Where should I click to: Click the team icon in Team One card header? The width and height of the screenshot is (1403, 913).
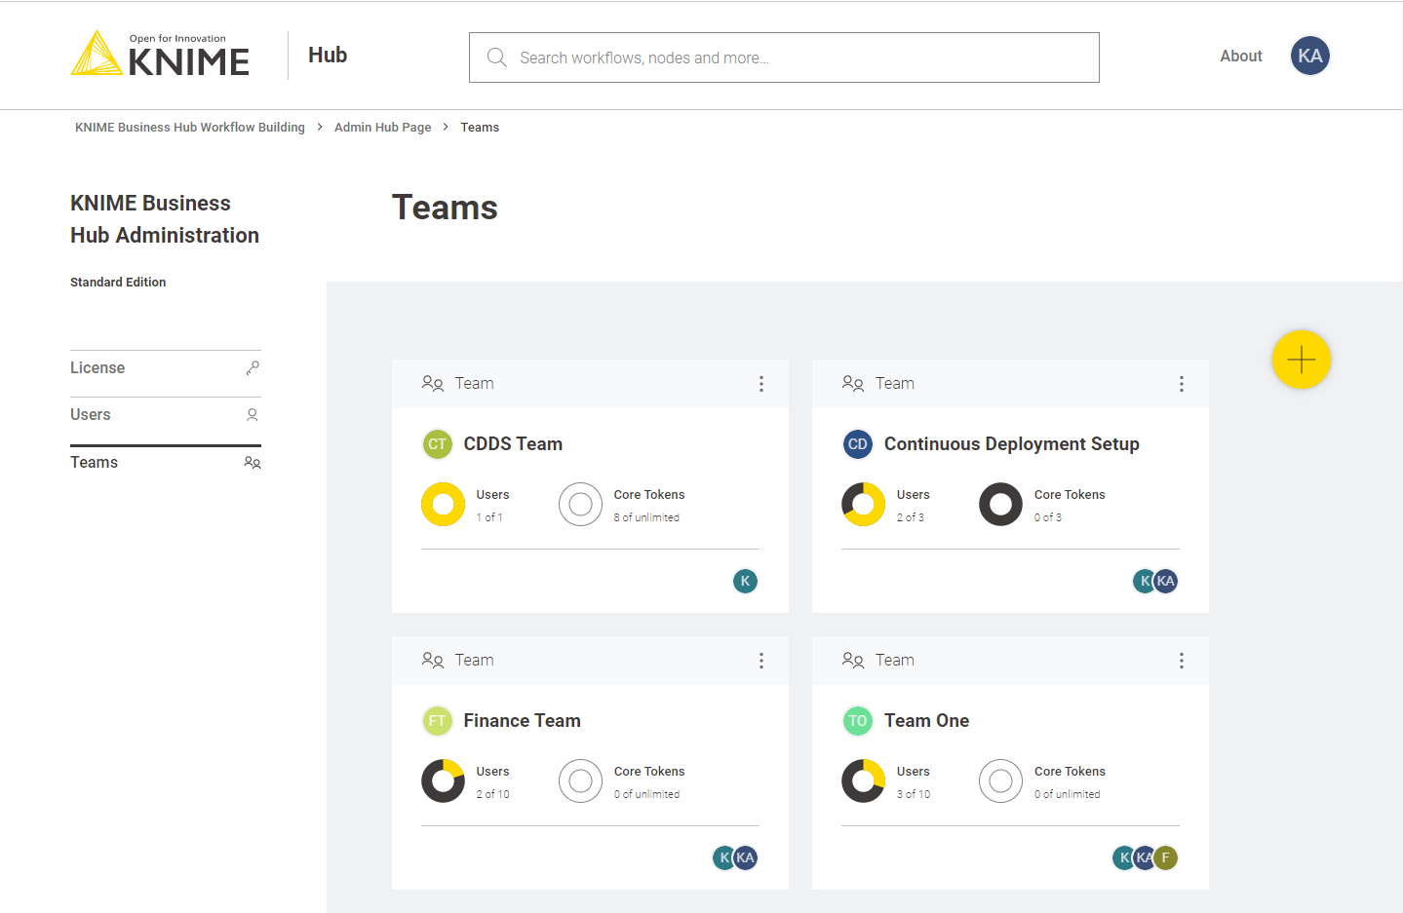[853, 660]
